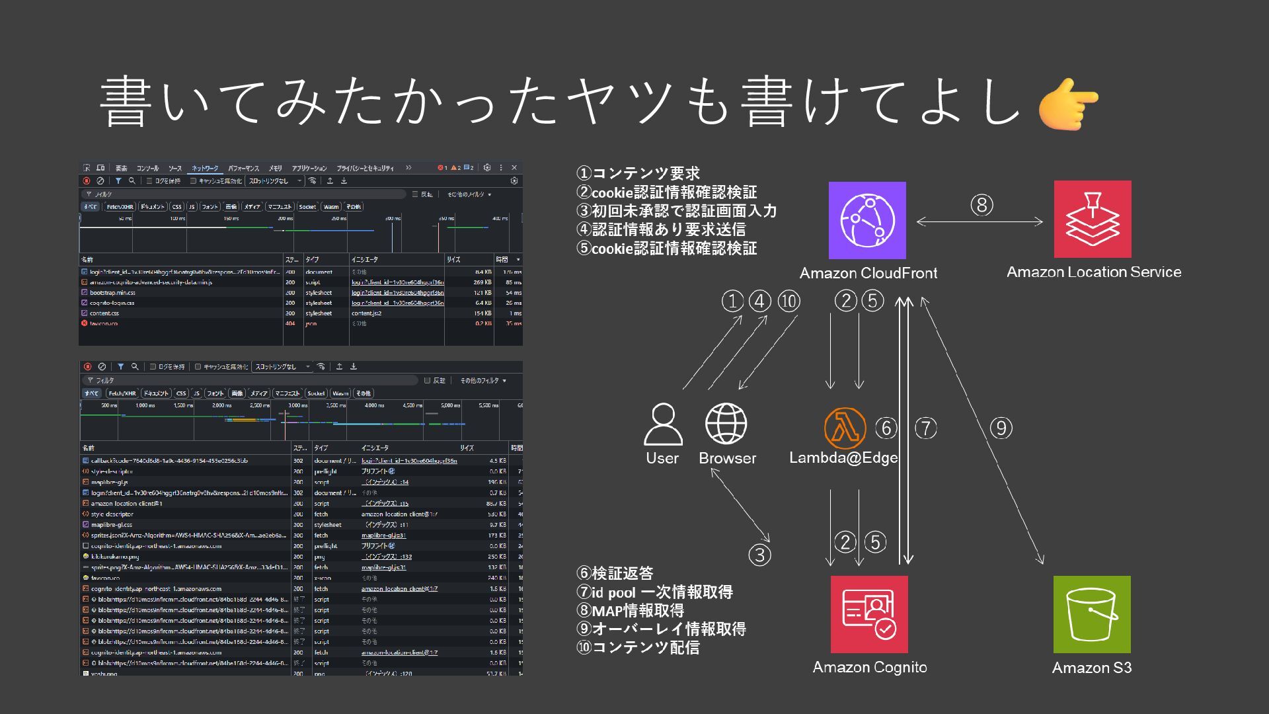Screen dimensions: 1269x714
Task: Click the Lambda@Edge icon
Action: tap(844, 428)
